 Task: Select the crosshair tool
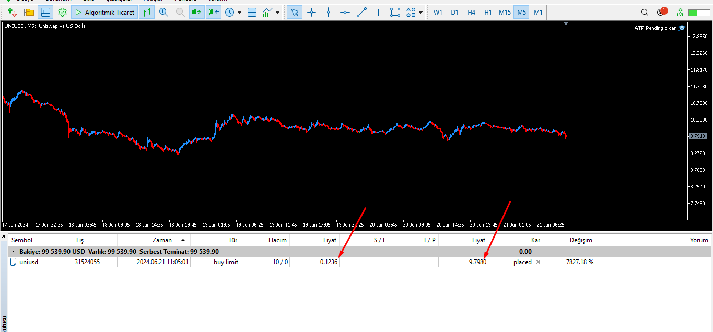(x=311, y=12)
